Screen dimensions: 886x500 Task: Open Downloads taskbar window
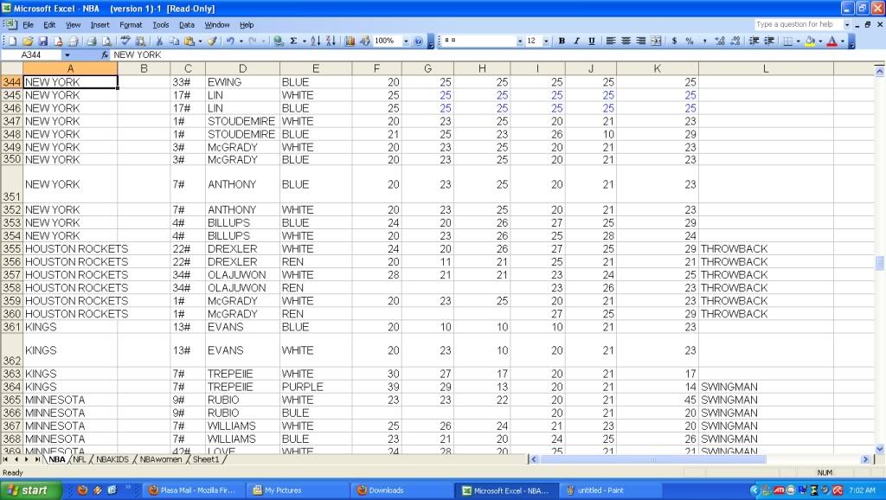tap(401, 490)
